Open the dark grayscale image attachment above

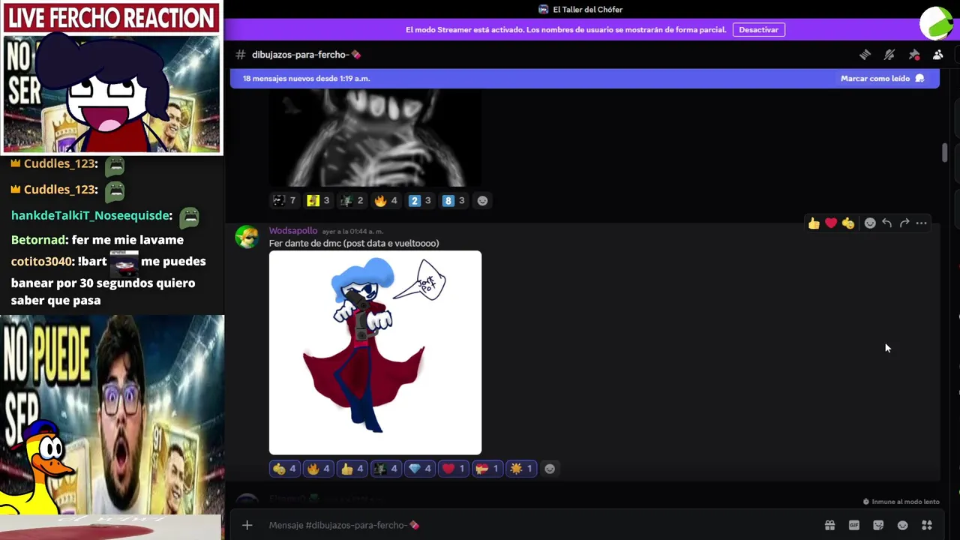tap(375, 137)
